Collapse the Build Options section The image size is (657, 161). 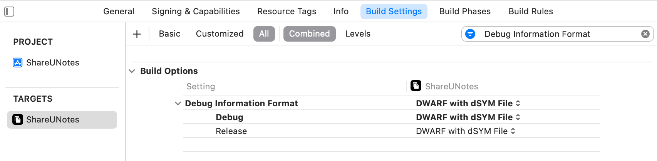point(132,71)
